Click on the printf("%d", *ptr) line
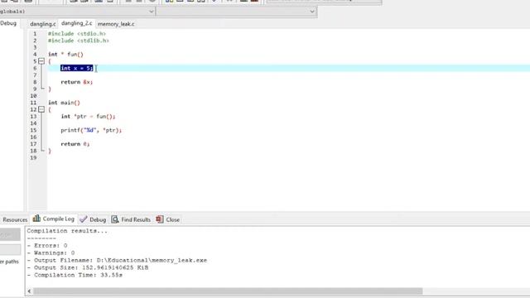Screen dimensions: 530x298 [x=91, y=131]
